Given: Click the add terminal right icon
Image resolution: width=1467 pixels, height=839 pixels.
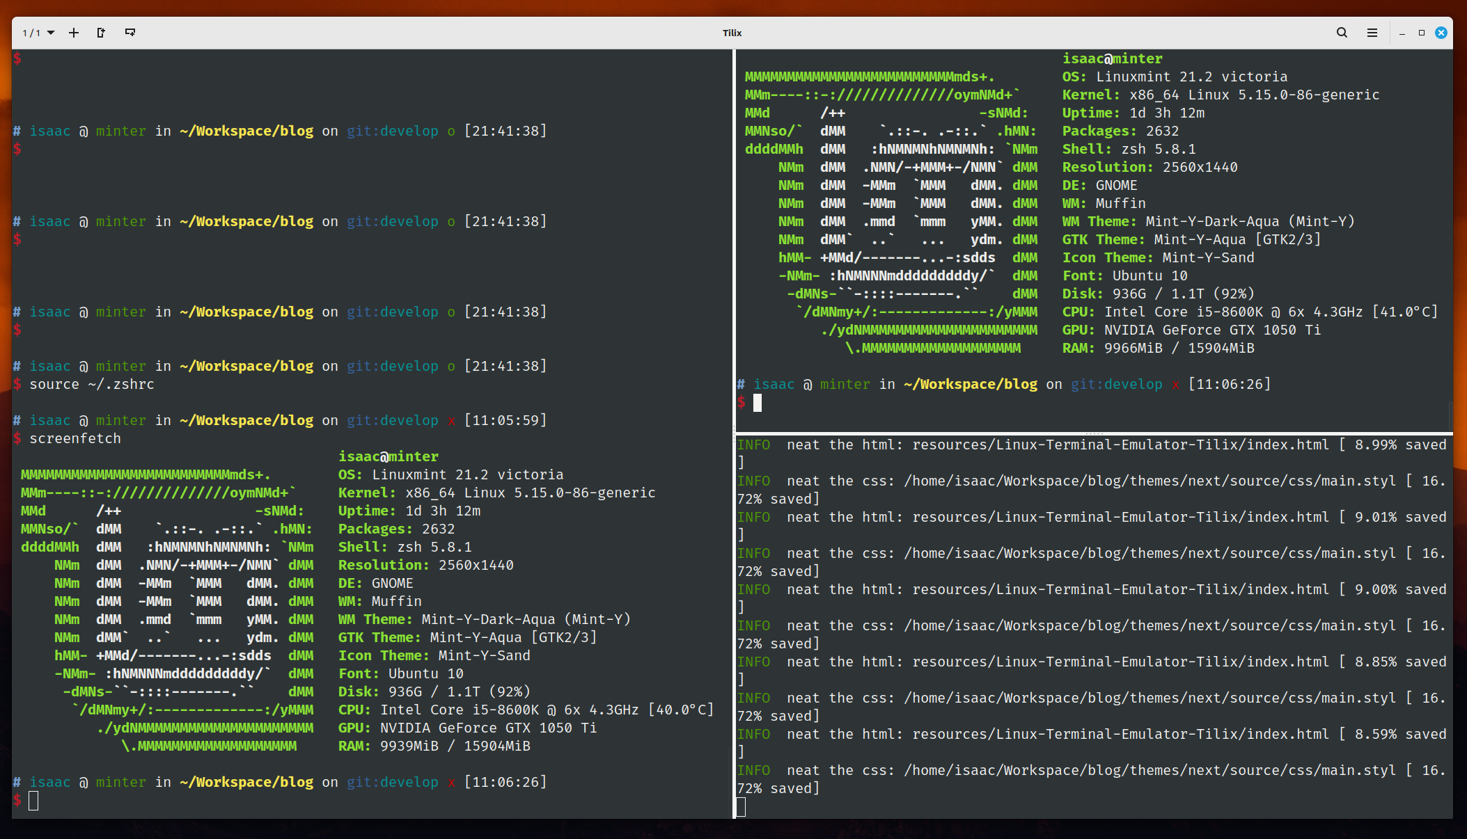Looking at the screenshot, I should pyautogui.click(x=101, y=33).
